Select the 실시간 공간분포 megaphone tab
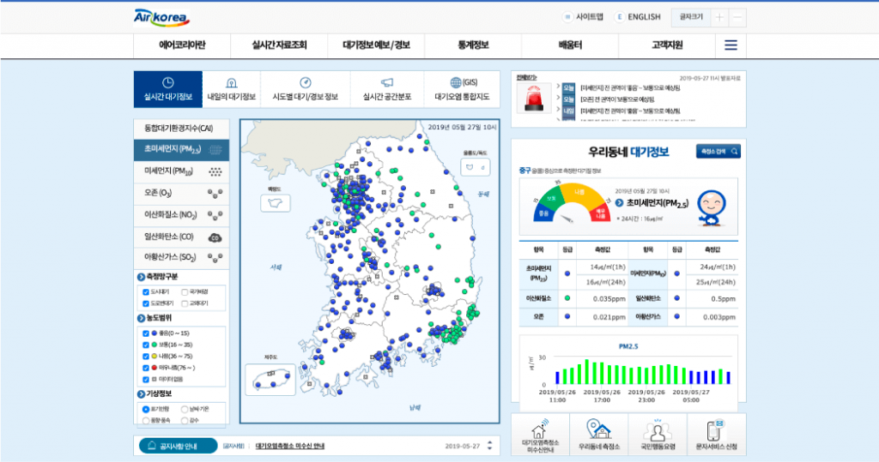The height and width of the screenshot is (462, 879). point(387,89)
